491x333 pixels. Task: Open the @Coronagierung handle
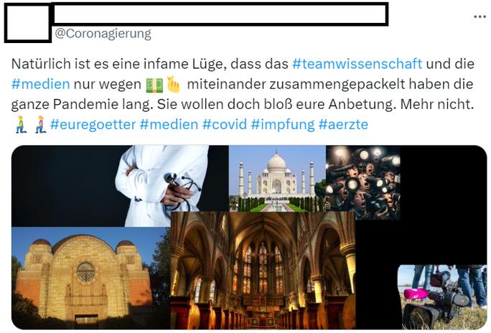103,34
